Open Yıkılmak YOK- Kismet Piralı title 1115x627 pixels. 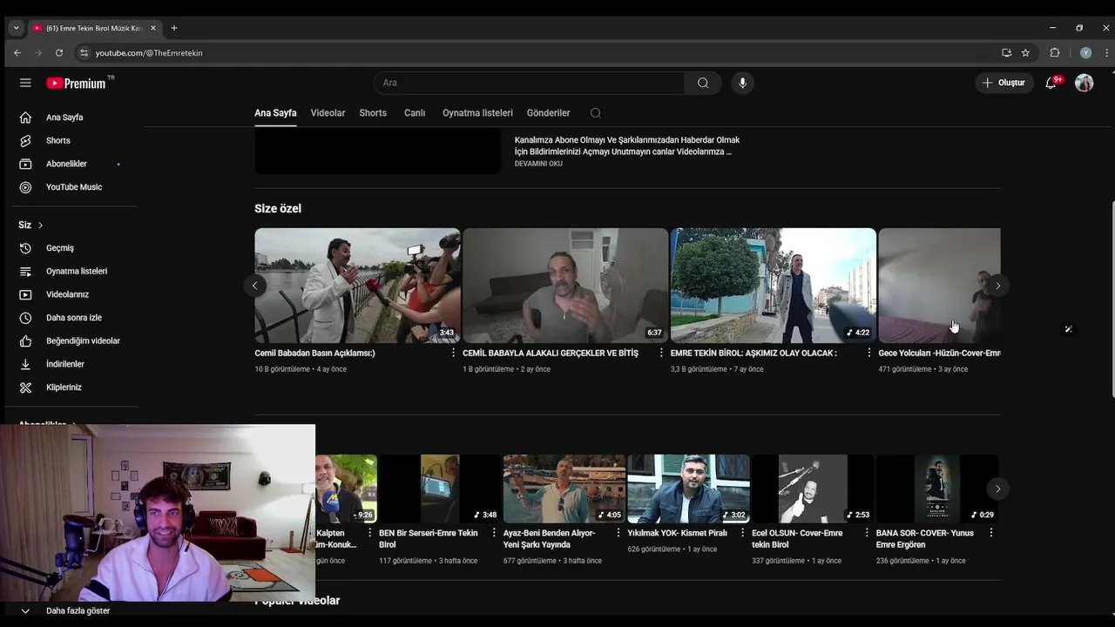(x=677, y=533)
